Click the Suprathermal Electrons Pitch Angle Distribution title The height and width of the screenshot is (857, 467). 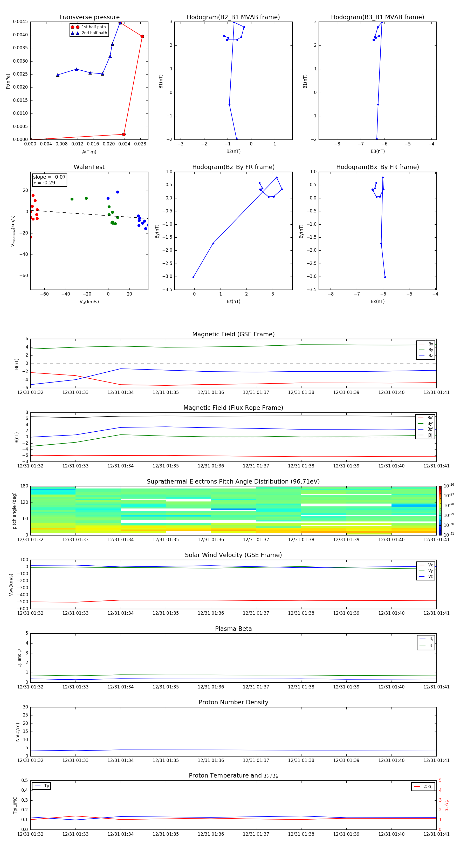[233, 482]
